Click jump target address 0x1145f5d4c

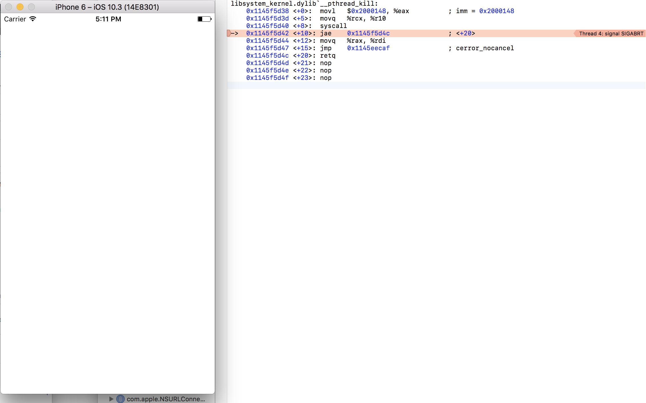tap(368, 33)
